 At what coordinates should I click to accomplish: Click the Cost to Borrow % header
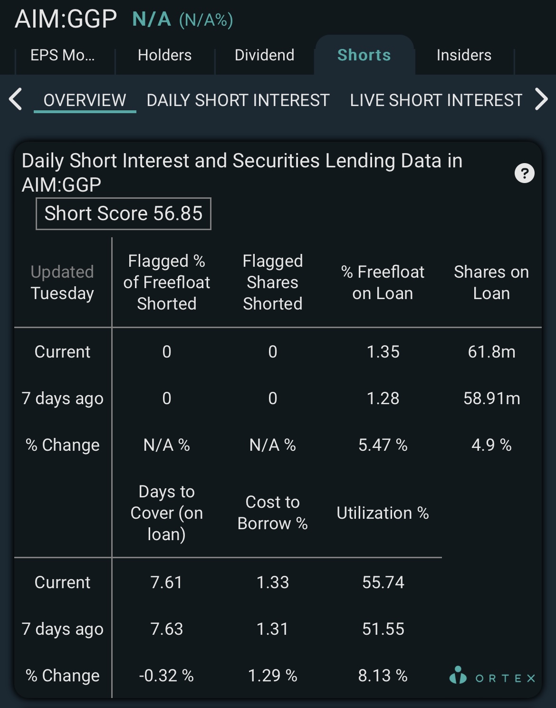[273, 513]
